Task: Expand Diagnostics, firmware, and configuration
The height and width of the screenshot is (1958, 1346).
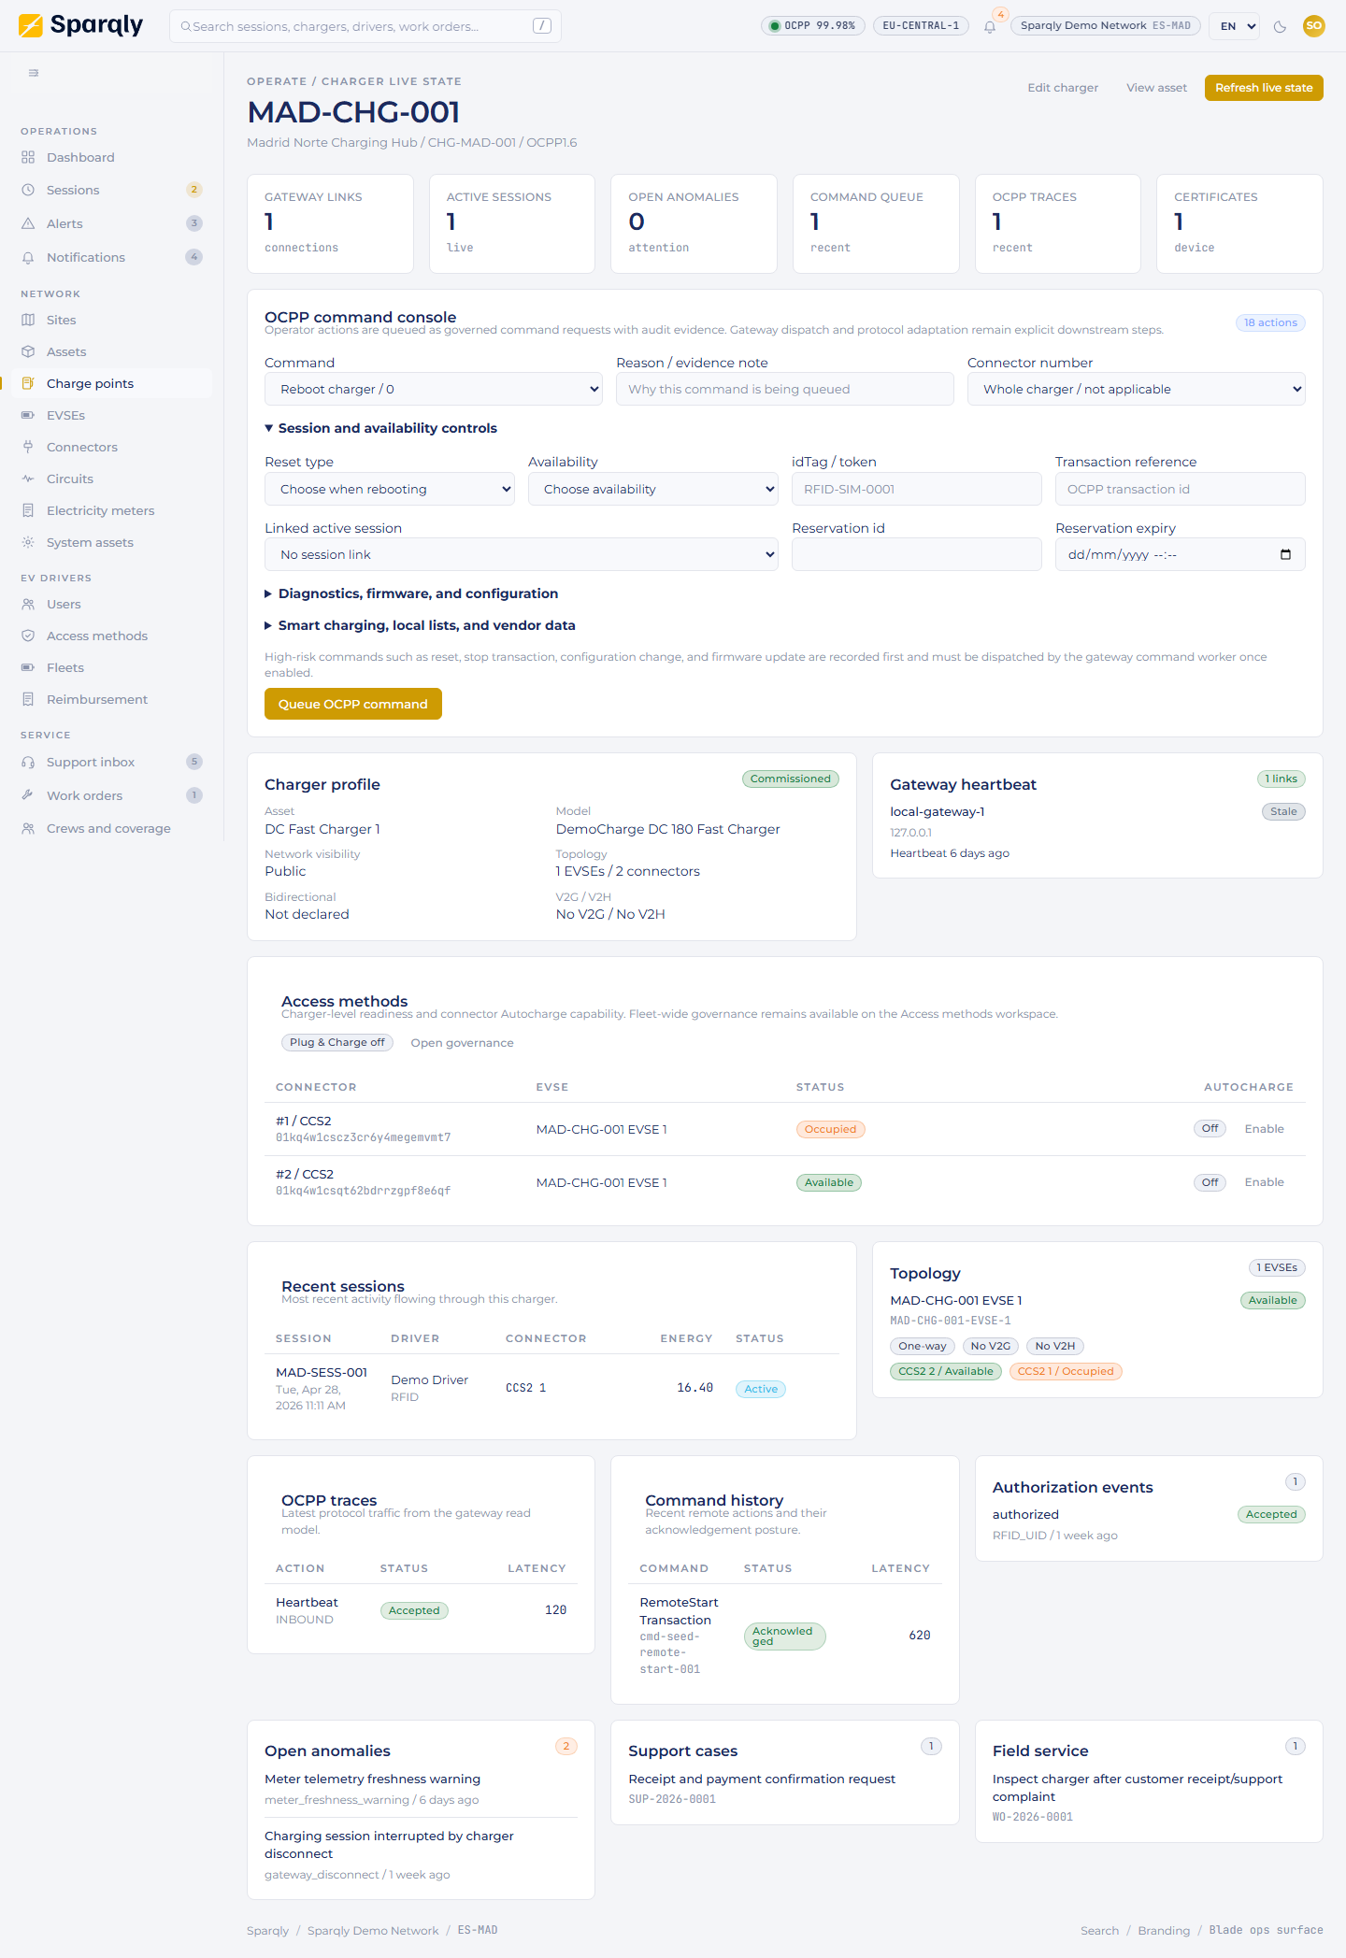Action: 411,593
